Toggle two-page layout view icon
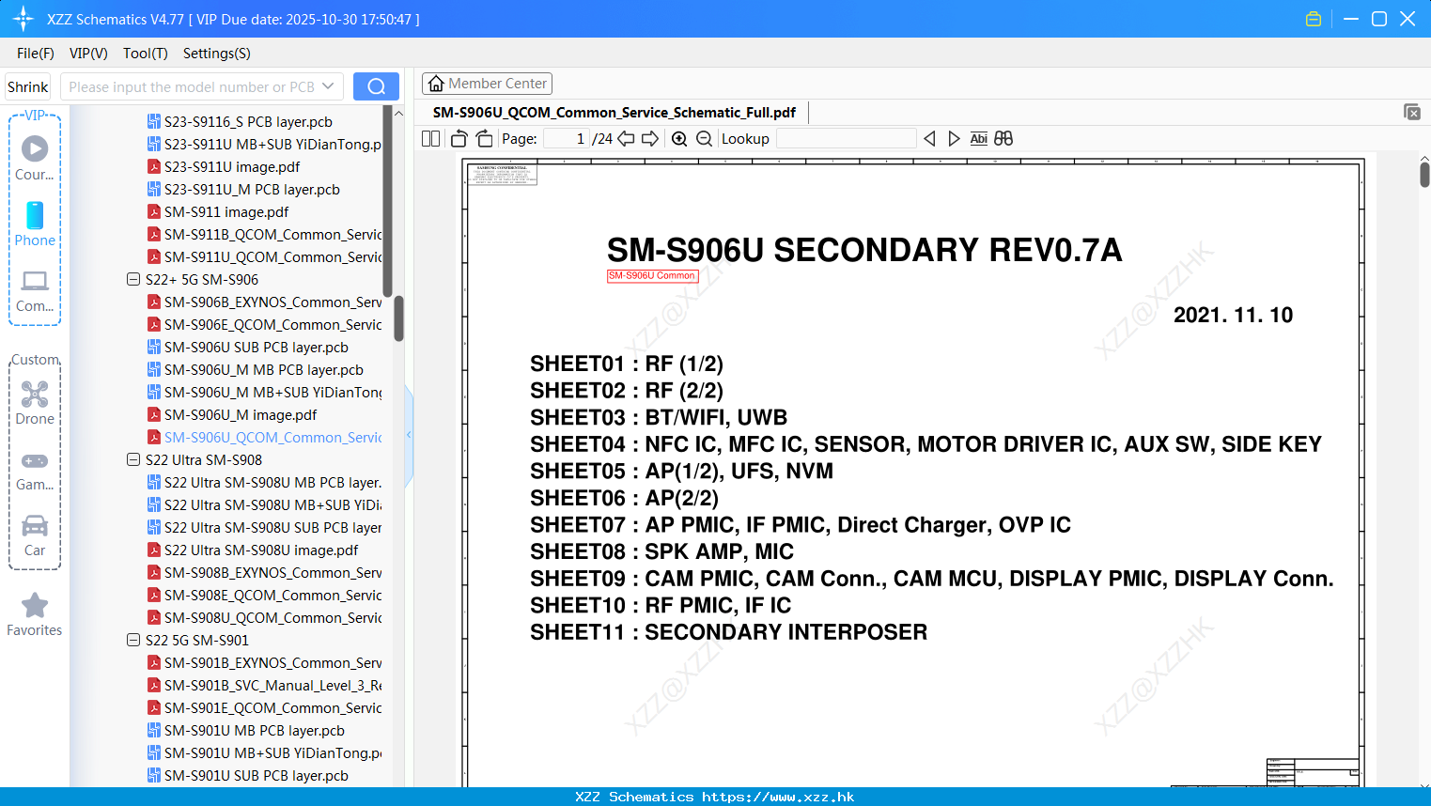The height and width of the screenshot is (806, 1431). tap(430, 139)
